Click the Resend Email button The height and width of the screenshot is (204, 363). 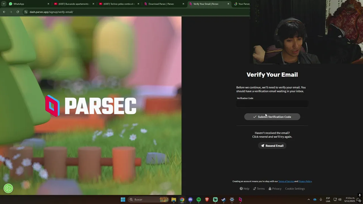pos(272,146)
